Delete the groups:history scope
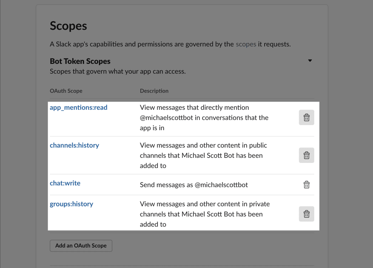This screenshot has height=268, width=373. 306,214
